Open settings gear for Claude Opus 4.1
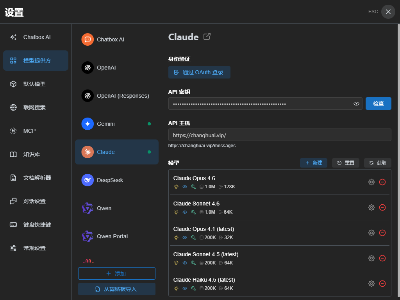 371,233
